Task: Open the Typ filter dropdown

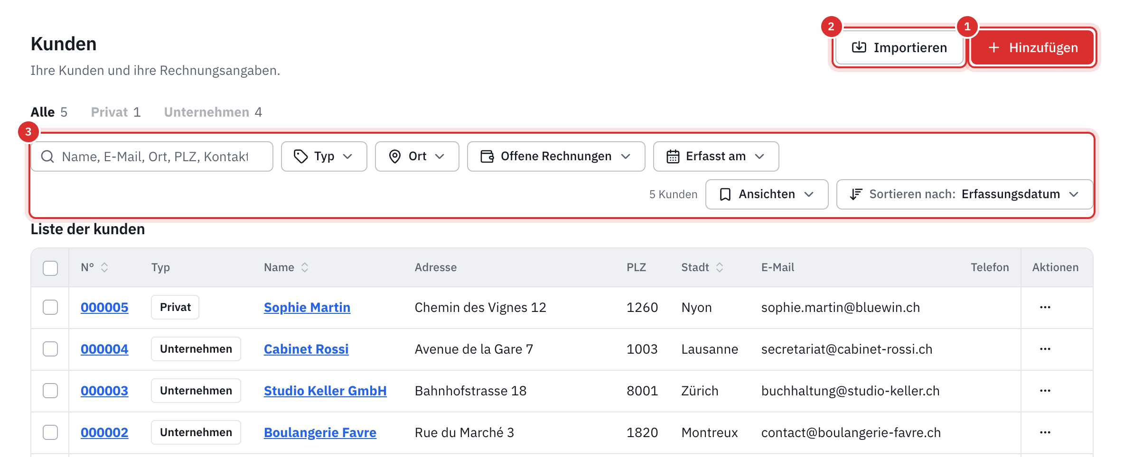Action: point(324,156)
